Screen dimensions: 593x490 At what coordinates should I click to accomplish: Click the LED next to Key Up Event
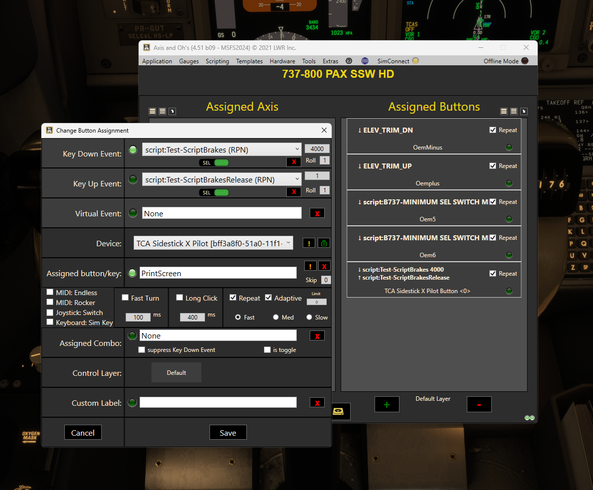[133, 179]
